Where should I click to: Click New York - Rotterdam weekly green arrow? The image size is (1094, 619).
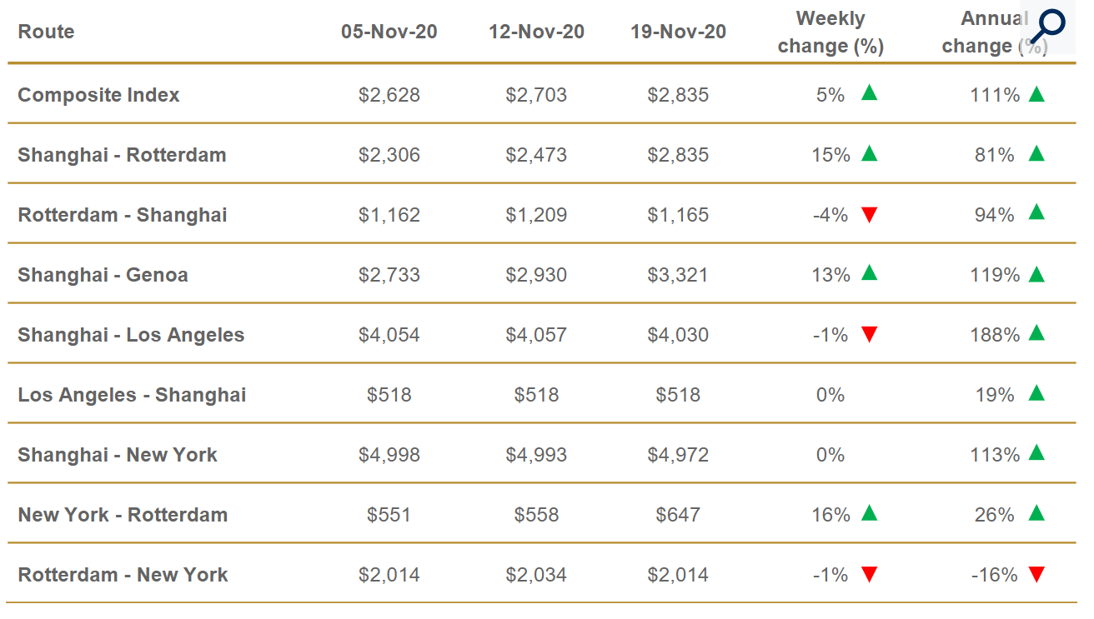870,513
